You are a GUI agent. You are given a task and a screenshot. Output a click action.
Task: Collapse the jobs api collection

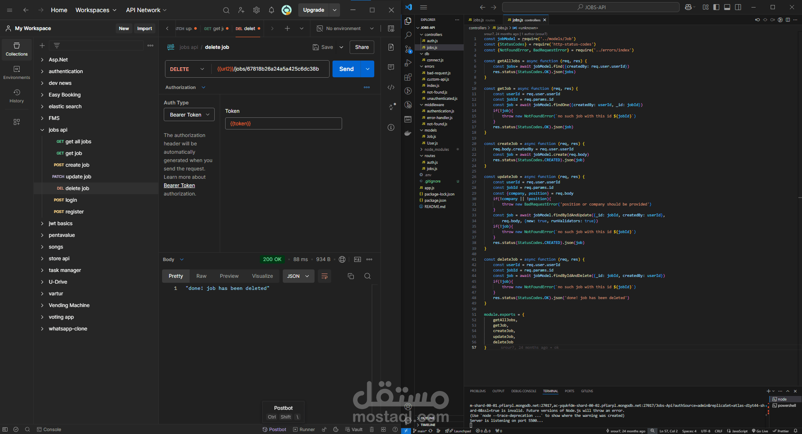42,130
